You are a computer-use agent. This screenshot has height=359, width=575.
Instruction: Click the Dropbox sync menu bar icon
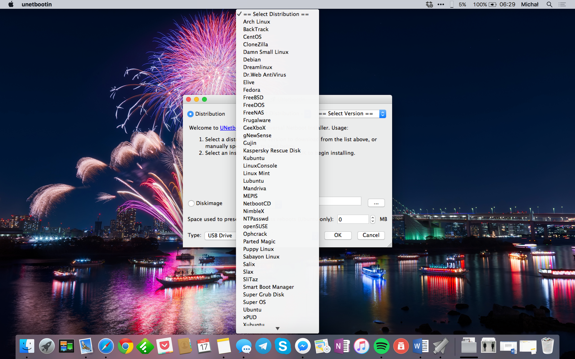[x=429, y=4]
